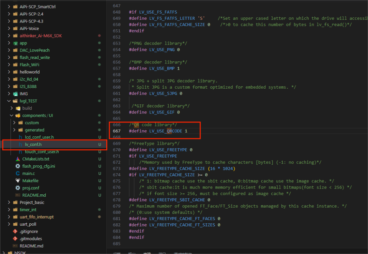
Task: Open lcd_conf_user.h via its header file icon
Action: (x=20, y=137)
